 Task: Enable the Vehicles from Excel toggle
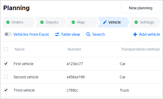pyautogui.click(x=8, y=34)
